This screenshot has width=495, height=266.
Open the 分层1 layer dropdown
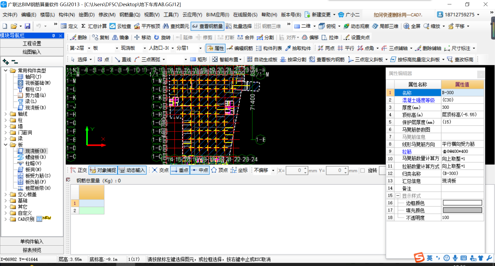coord(200,48)
